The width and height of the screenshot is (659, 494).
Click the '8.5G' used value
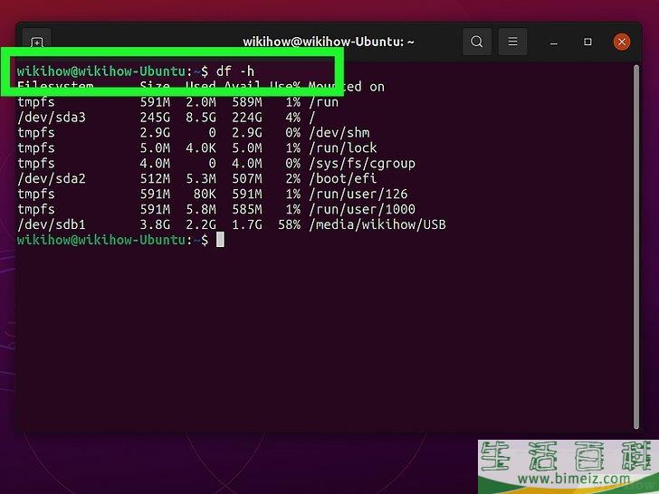[x=201, y=118]
